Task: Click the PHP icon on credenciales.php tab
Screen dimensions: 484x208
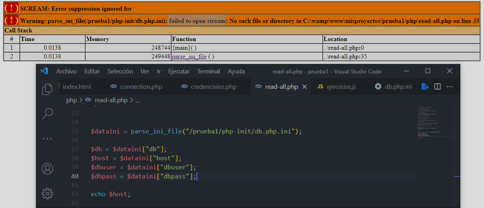Action: 184,86
